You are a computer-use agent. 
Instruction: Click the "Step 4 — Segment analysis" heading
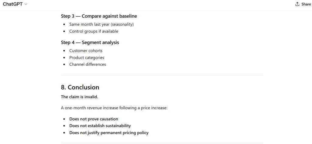(x=90, y=42)
